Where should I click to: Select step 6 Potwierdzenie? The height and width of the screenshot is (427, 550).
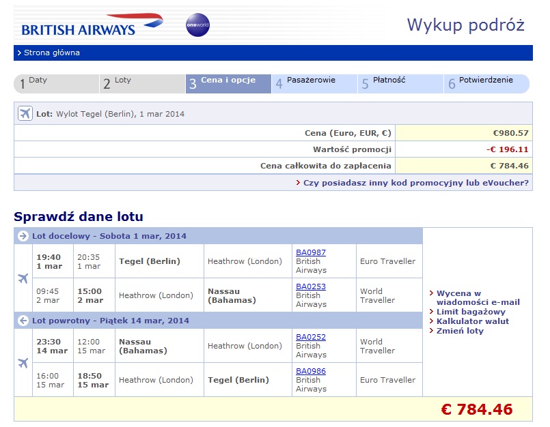487,84
